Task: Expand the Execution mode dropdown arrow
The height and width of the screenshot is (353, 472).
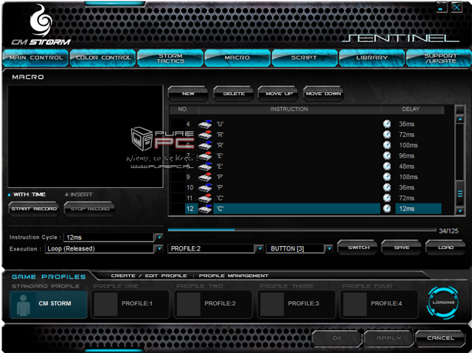Action: pyautogui.click(x=159, y=248)
